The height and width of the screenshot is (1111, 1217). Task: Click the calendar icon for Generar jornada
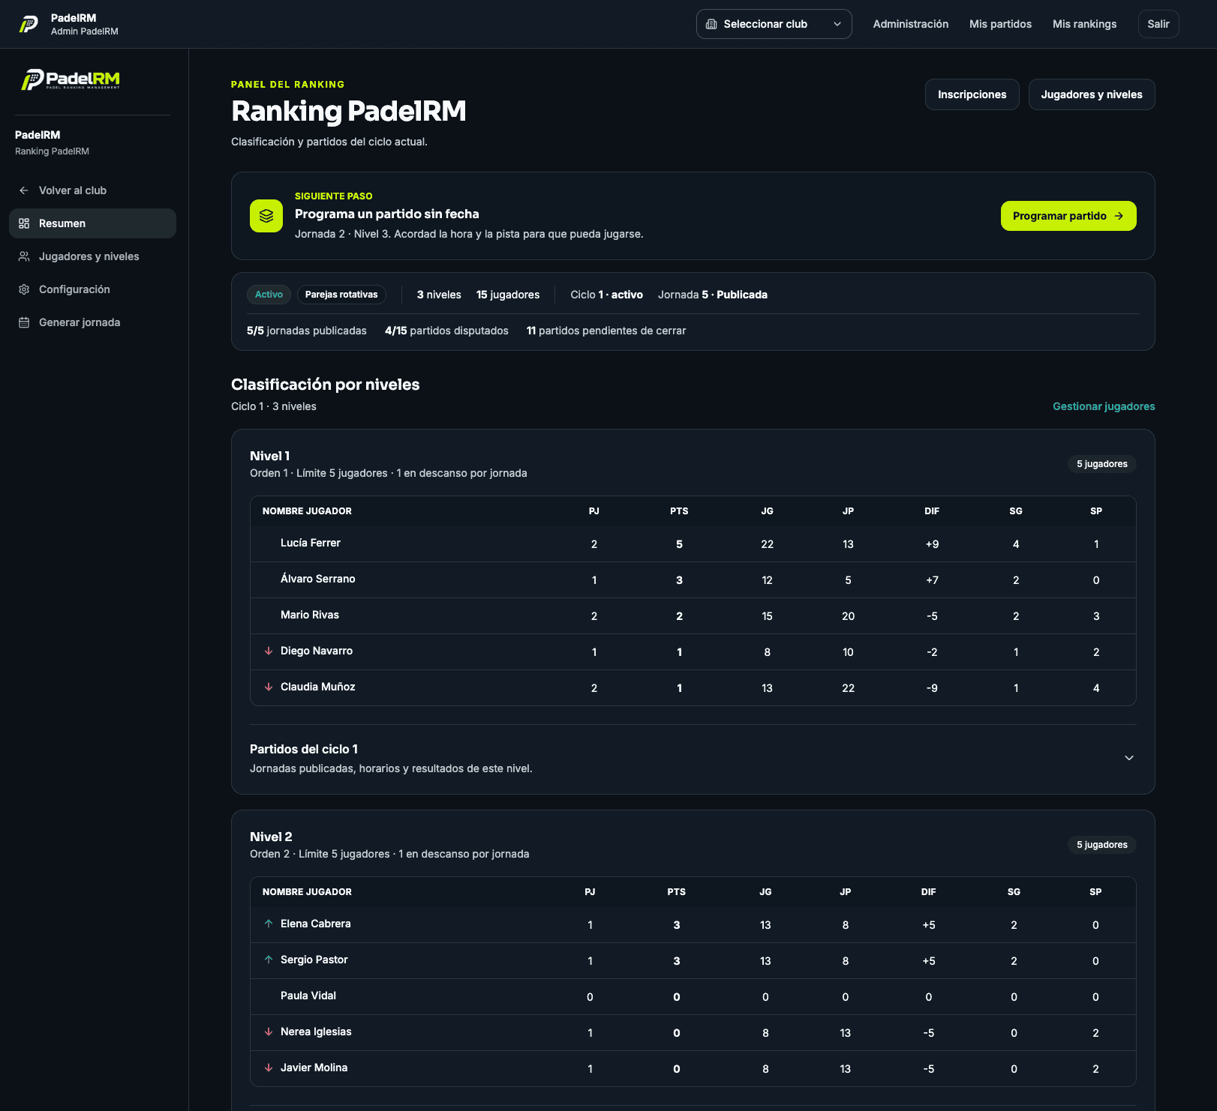coord(24,322)
